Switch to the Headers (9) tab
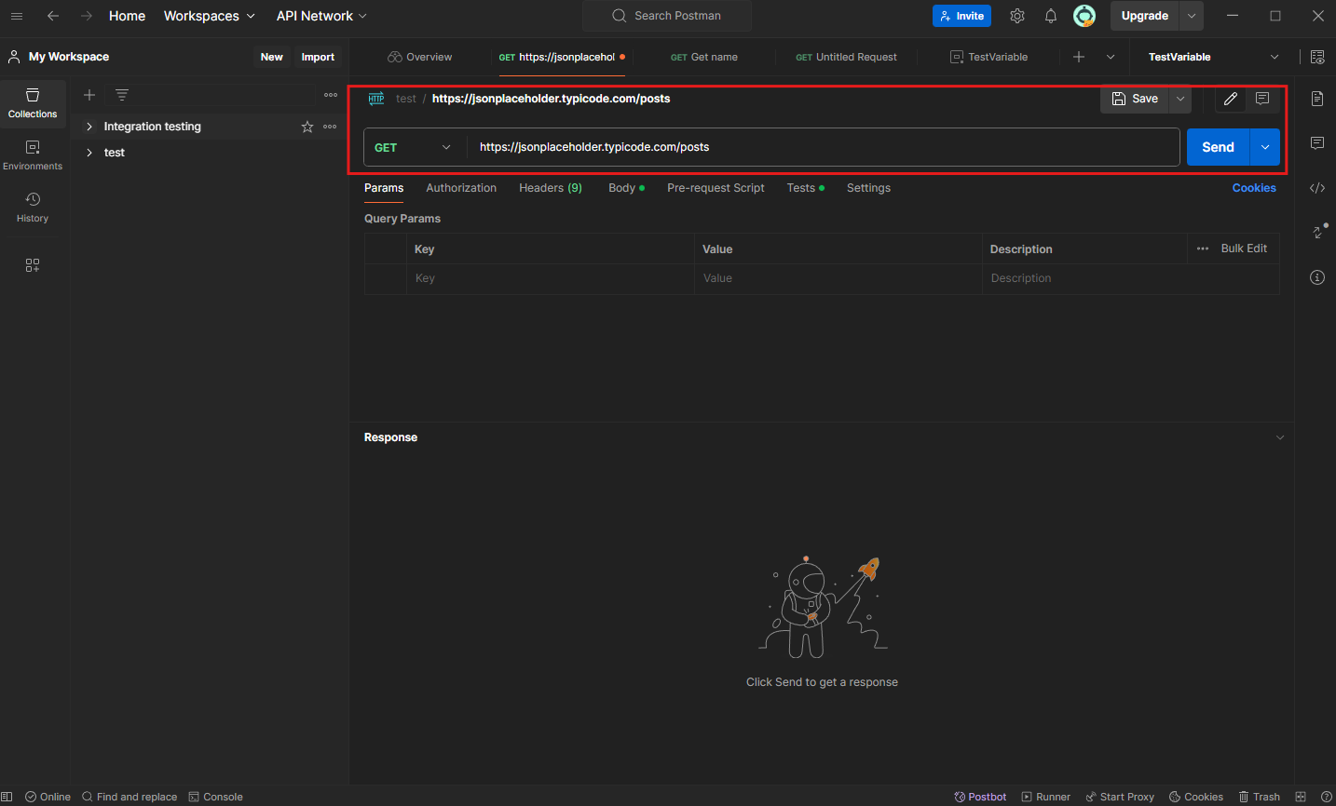Image resolution: width=1336 pixels, height=806 pixels. (x=551, y=188)
